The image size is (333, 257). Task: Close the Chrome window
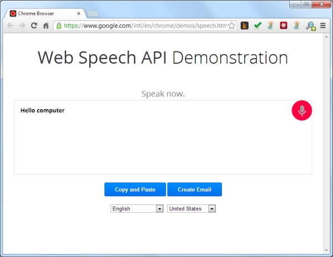[x=321, y=4]
